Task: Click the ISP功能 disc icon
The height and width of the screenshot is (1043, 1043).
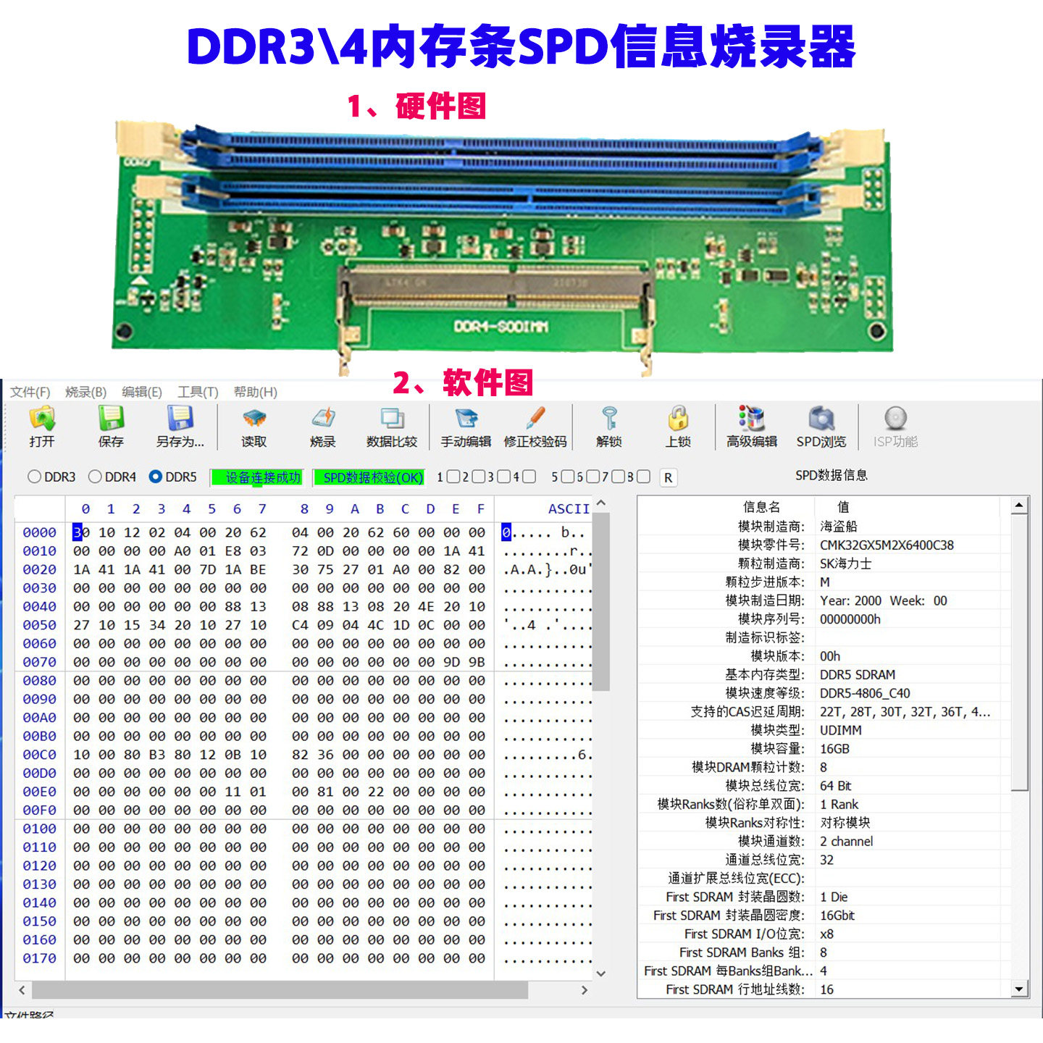Action: [896, 419]
